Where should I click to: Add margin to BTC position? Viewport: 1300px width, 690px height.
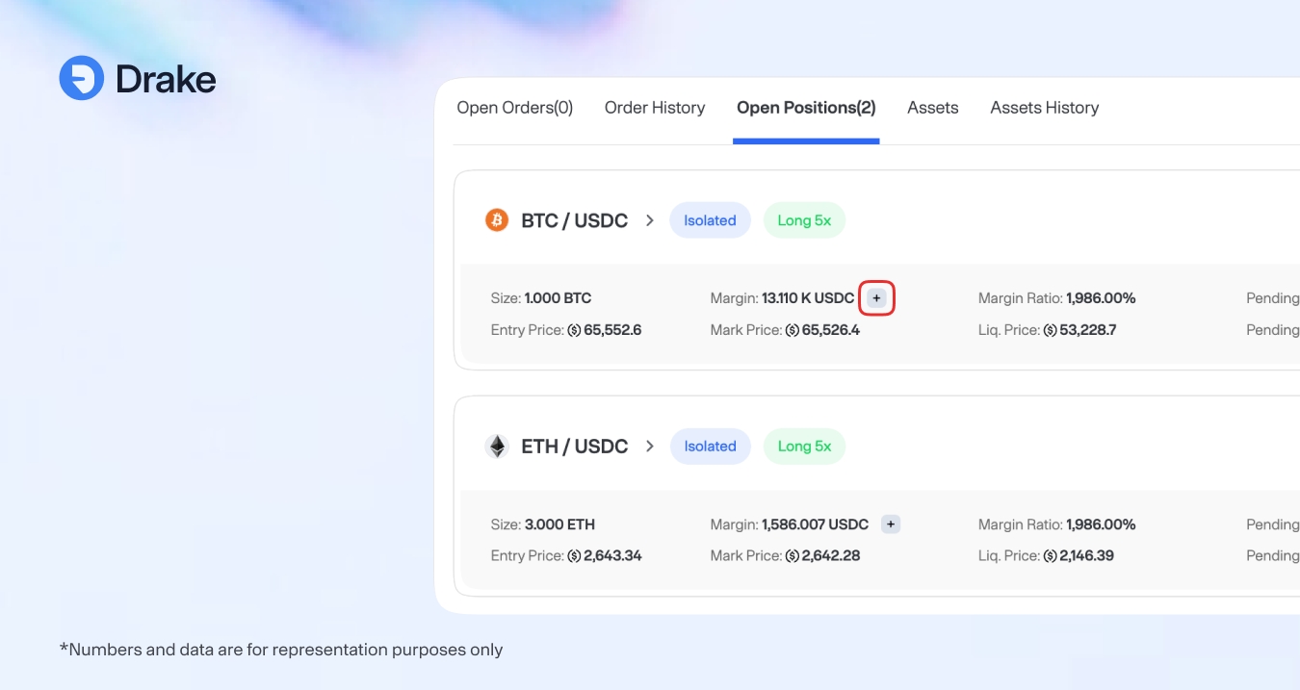876,298
